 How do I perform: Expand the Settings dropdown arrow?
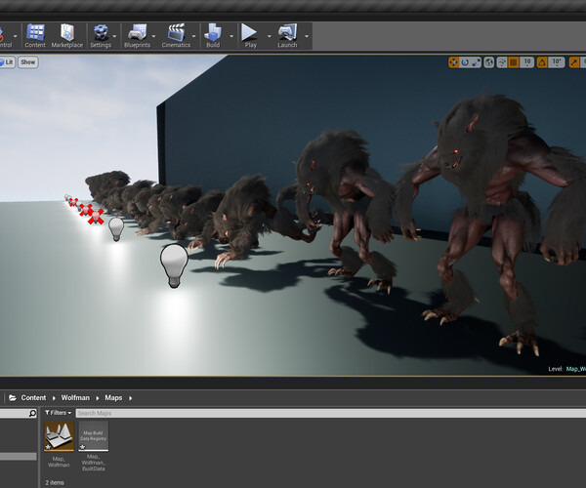(114, 36)
